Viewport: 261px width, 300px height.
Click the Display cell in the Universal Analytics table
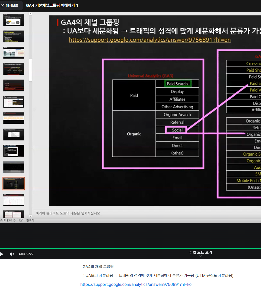click(x=177, y=92)
